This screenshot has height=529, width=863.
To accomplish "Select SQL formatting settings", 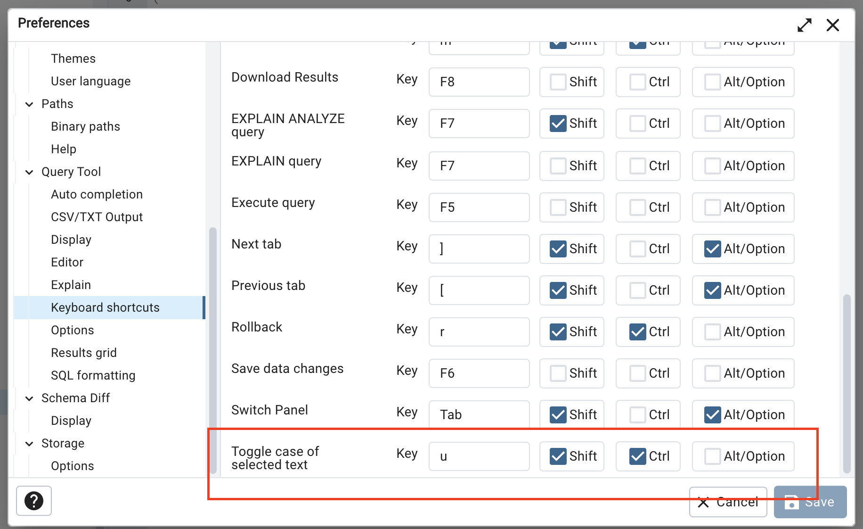I will tap(93, 375).
